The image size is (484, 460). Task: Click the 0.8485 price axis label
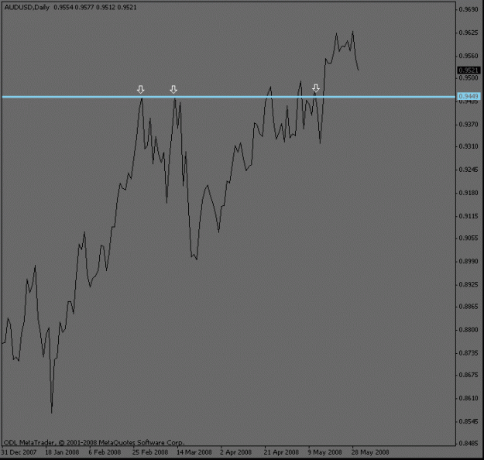click(x=469, y=443)
